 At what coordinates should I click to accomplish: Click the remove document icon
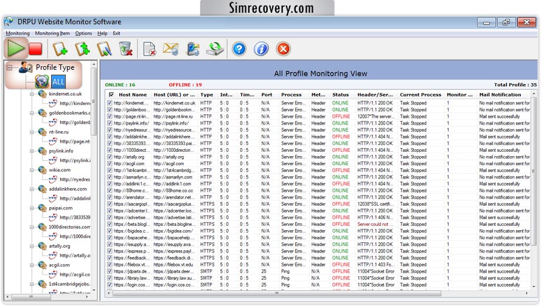[149, 49]
